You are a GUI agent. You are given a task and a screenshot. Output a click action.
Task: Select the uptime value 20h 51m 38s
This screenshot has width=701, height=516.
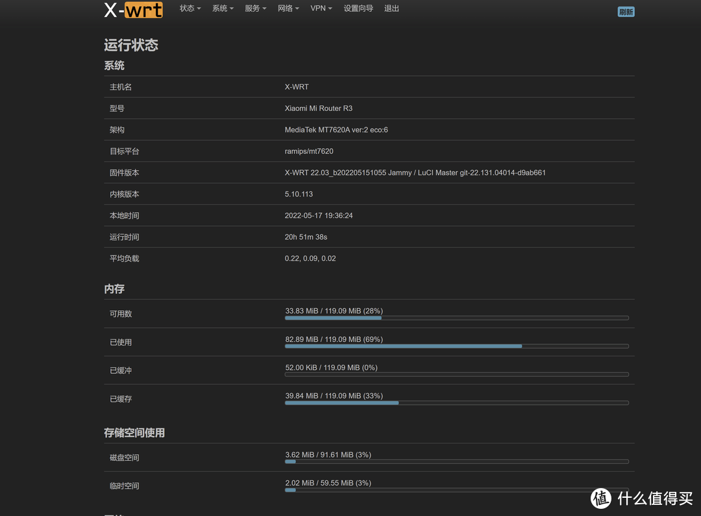click(306, 237)
